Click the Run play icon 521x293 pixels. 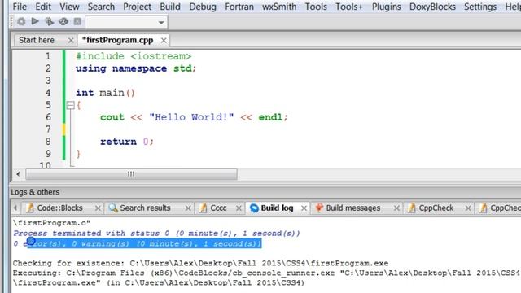[x=35, y=21]
